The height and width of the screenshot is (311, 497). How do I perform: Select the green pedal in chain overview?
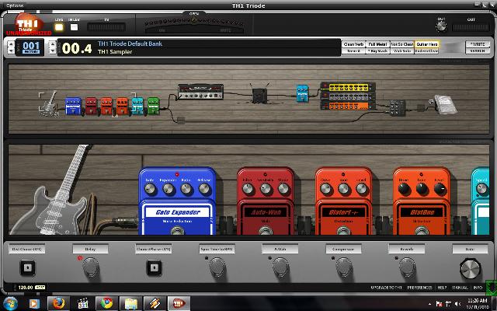(153, 106)
